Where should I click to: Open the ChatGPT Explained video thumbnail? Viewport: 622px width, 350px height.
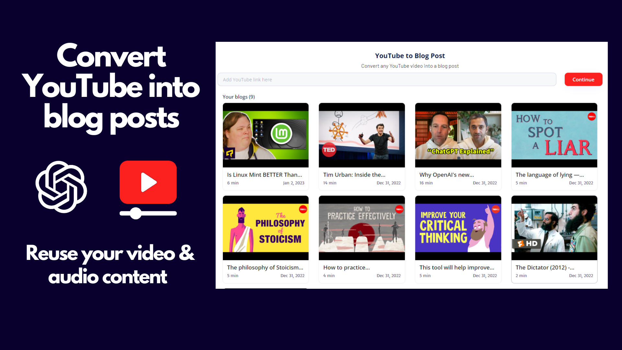click(x=458, y=135)
